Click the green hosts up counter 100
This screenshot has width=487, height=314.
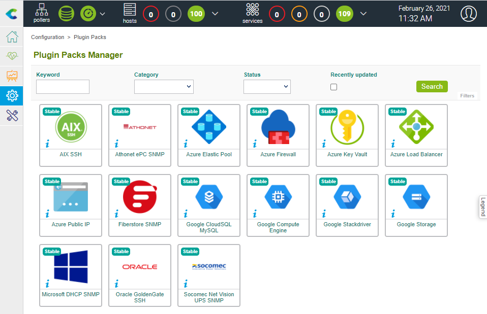196,14
